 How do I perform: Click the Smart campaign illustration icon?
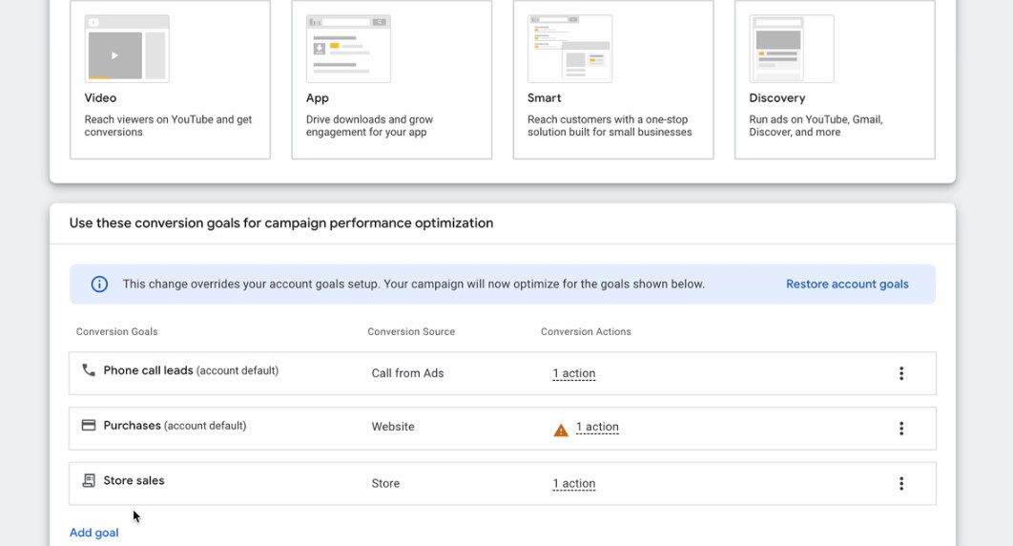tap(569, 49)
